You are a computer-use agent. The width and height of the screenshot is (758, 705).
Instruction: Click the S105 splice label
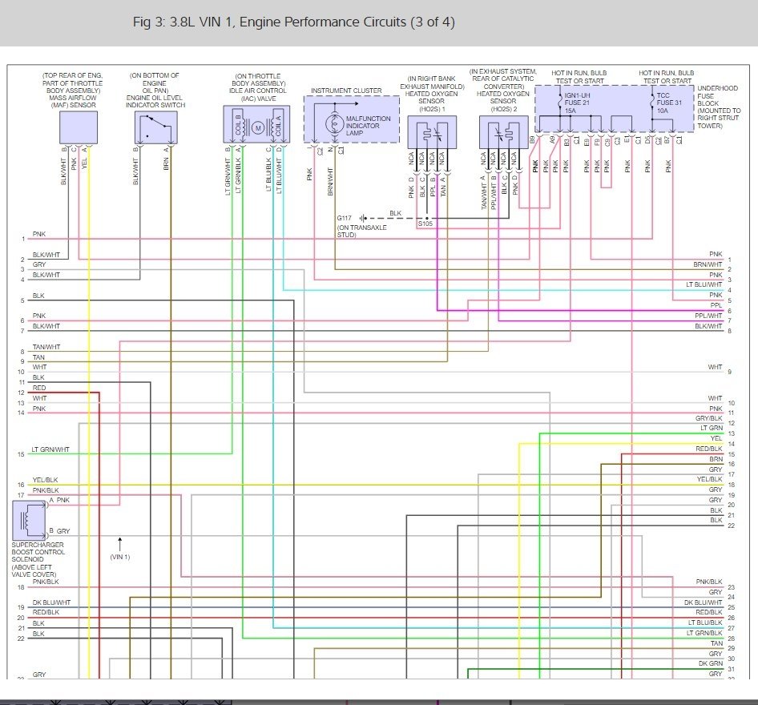pyautogui.click(x=425, y=224)
